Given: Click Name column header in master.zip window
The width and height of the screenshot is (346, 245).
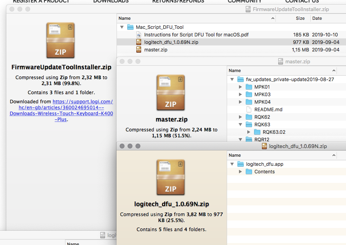Looking at the screenshot, I should coord(235,70).
